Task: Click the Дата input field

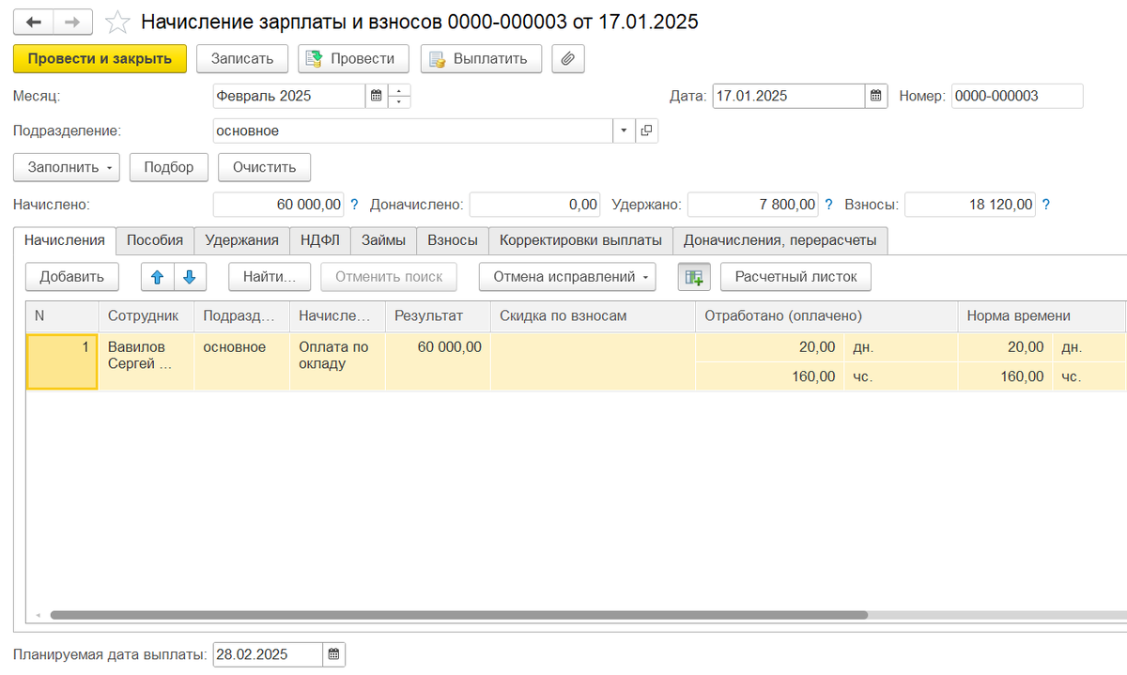Action: click(x=789, y=96)
